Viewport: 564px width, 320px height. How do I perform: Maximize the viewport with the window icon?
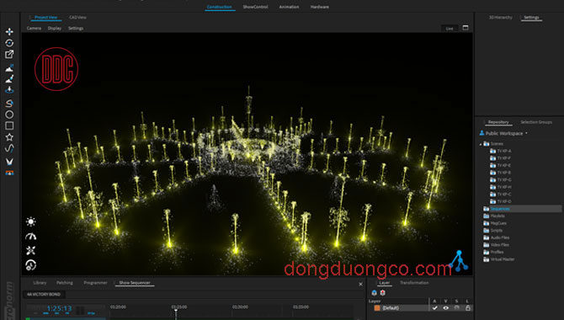point(466,28)
